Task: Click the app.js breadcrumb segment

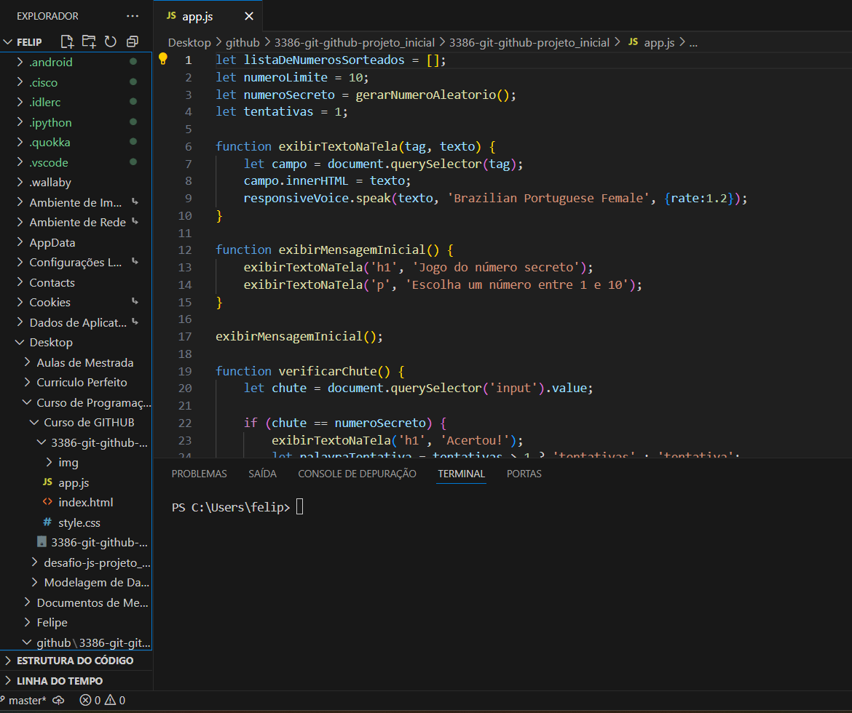Action: (x=659, y=42)
